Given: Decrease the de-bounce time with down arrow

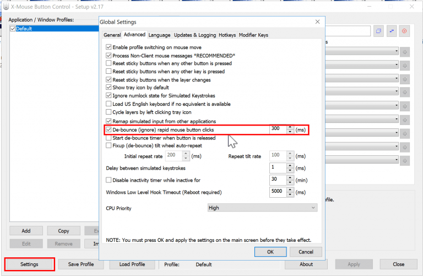Looking at the screenshot, I should 290,132.
